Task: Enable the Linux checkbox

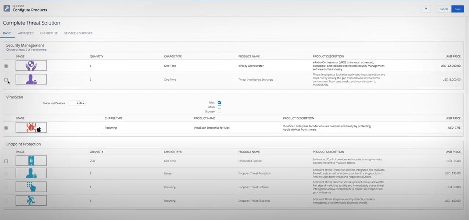Action: click(219, 107)
